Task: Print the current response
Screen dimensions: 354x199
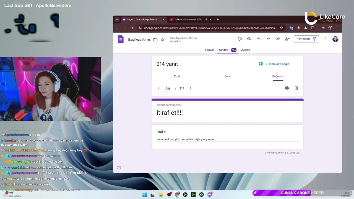Action: pos(287,88)
